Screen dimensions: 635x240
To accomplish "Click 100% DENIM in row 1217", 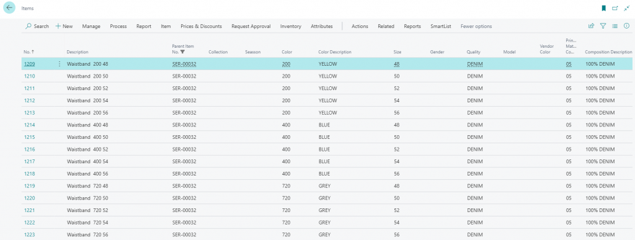I will tap(600, 161).
